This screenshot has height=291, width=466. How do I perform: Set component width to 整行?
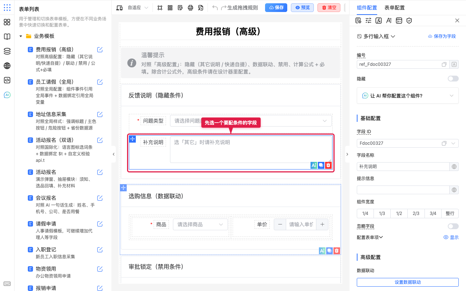pos(450,214)
